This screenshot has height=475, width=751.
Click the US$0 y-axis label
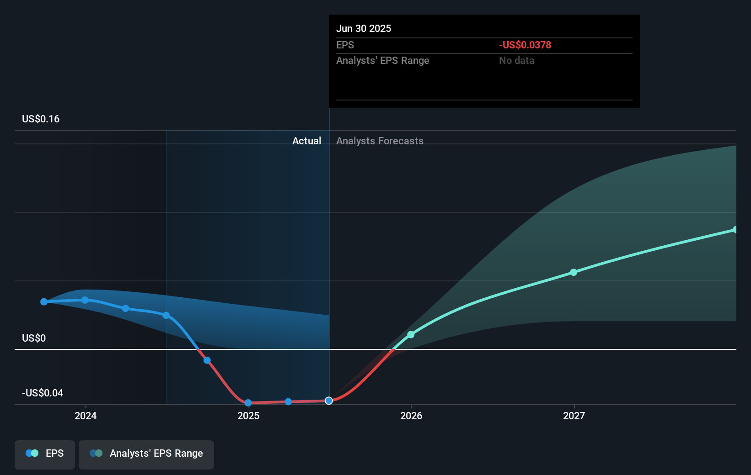coord(34,338)
